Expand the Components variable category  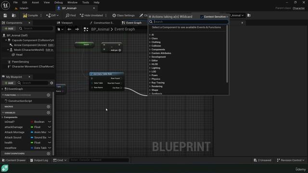2,117
